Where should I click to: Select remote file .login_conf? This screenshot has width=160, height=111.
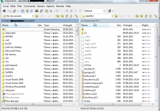click(x=90, y=44)
